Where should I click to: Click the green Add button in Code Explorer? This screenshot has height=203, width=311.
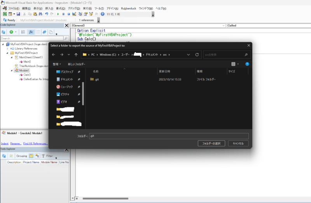point(11,32)
